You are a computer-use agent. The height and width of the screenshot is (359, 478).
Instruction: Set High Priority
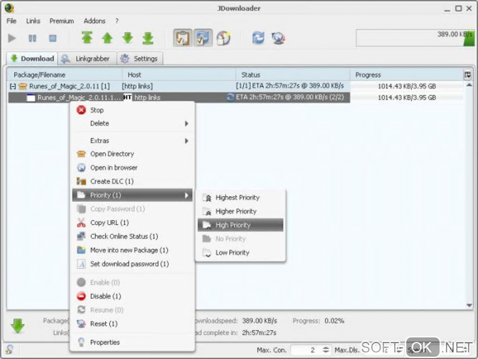240,225
